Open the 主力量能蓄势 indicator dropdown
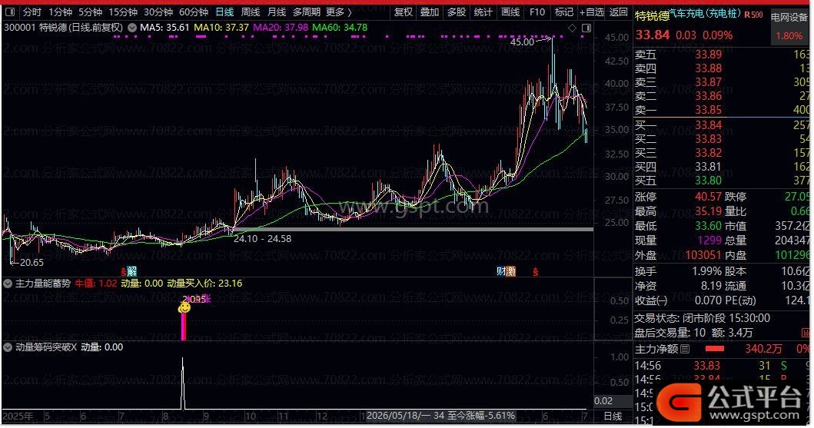The height and width of the screenshot is (428, 814). coord(8,284)
